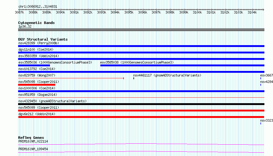Open variant nsv4329450 (gnomADStructuralVariants) label
Image resolution: width=273 pixels, height=156 pixels.
[x=52, y=101]
